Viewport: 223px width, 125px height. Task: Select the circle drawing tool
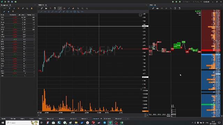coord(67,11)
